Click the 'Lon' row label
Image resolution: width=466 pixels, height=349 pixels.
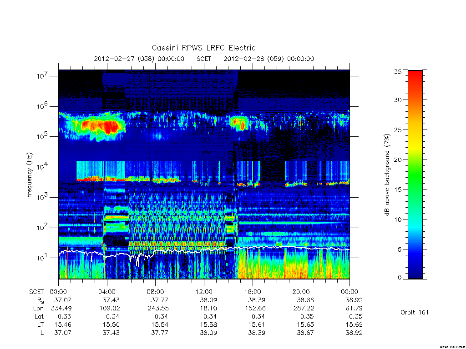pyautogui.click(x=38, y=309)
